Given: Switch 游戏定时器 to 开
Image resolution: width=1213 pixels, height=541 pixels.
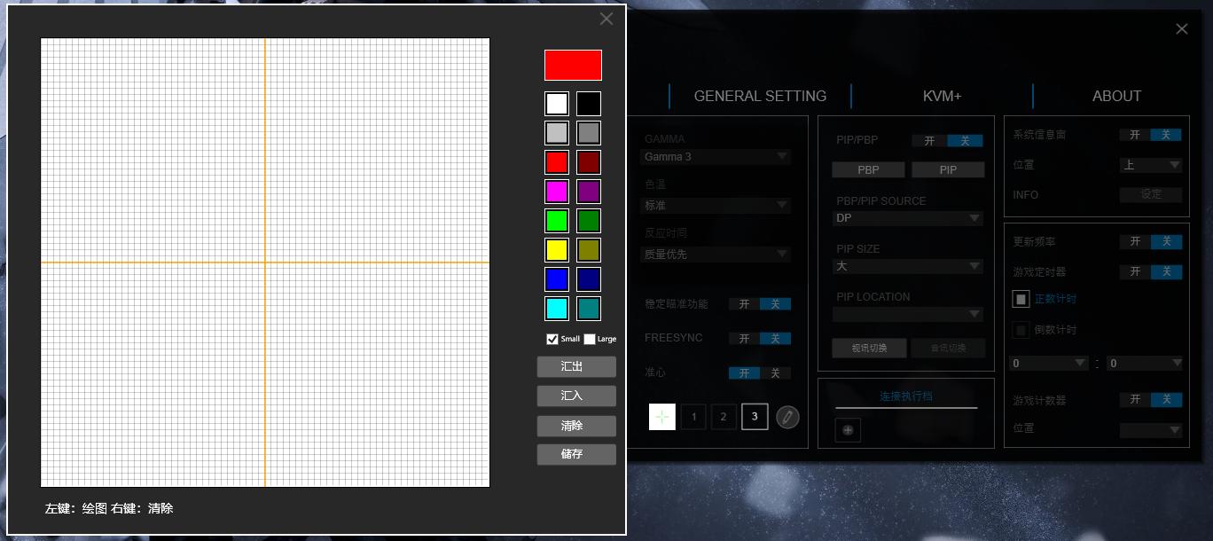Looking at the screenshot, I should (x=1135, y=271).
